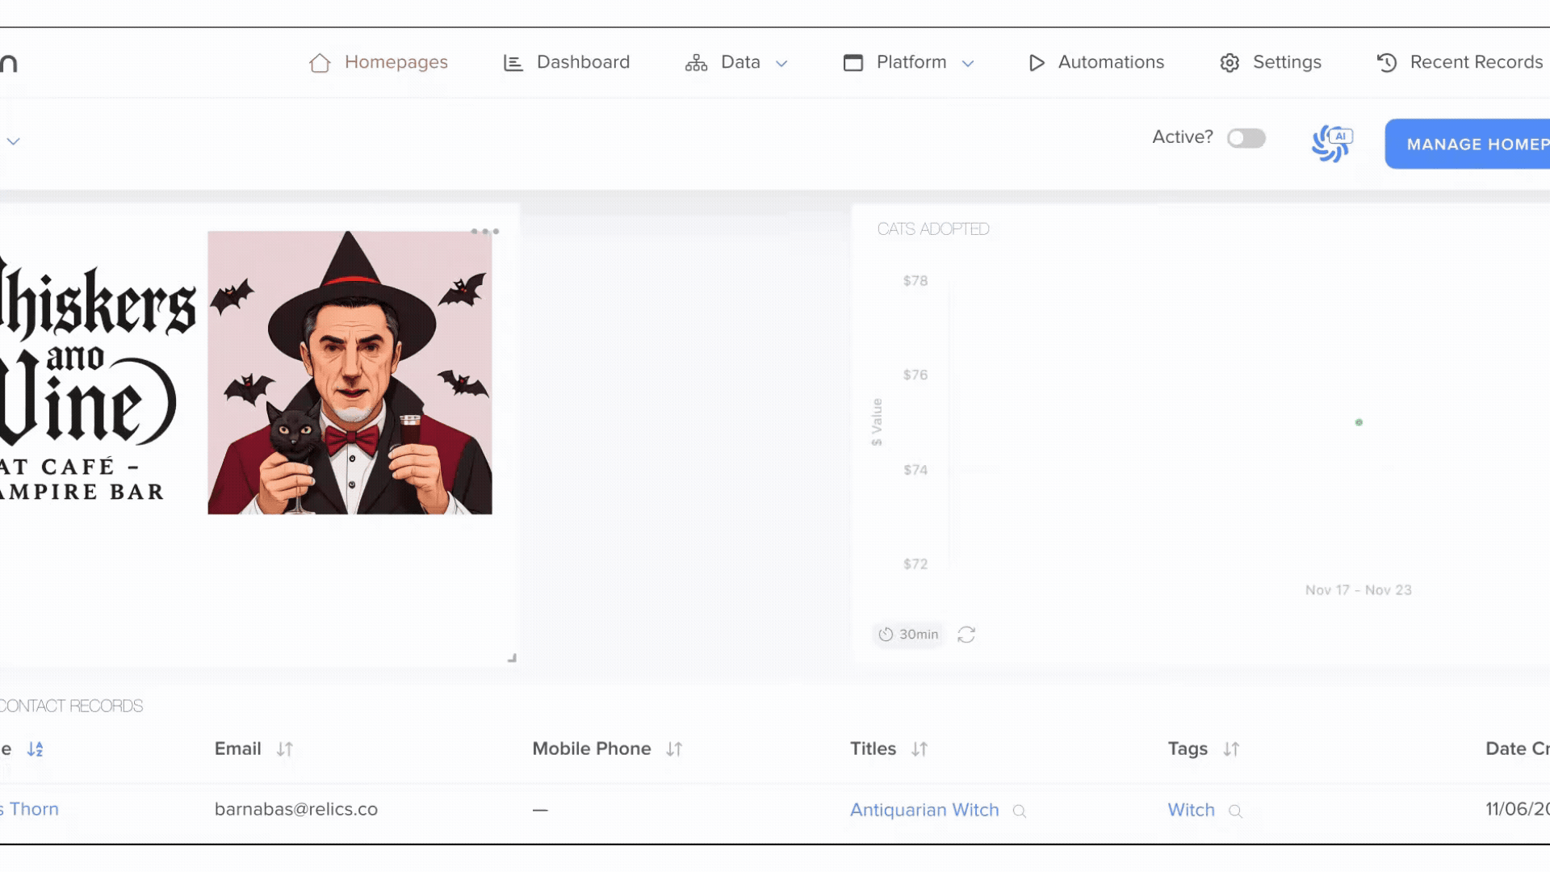Click the vampire with cat image
This screenshot has height=872, width=1550.
tap(350, 373)
